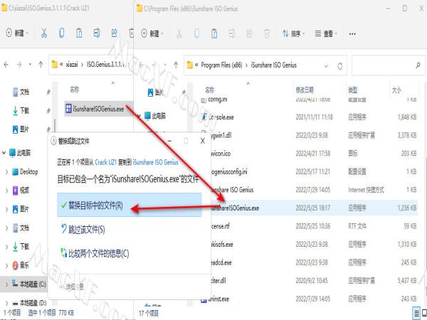427x320 pixels.
Task: Select Pictures in middle navigation pane
Action: coord(156,92)
